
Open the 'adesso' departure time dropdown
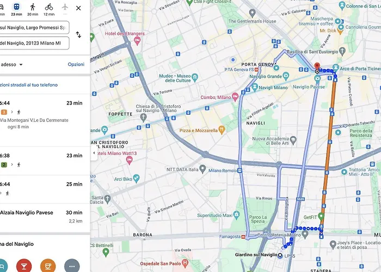[12, 64]
